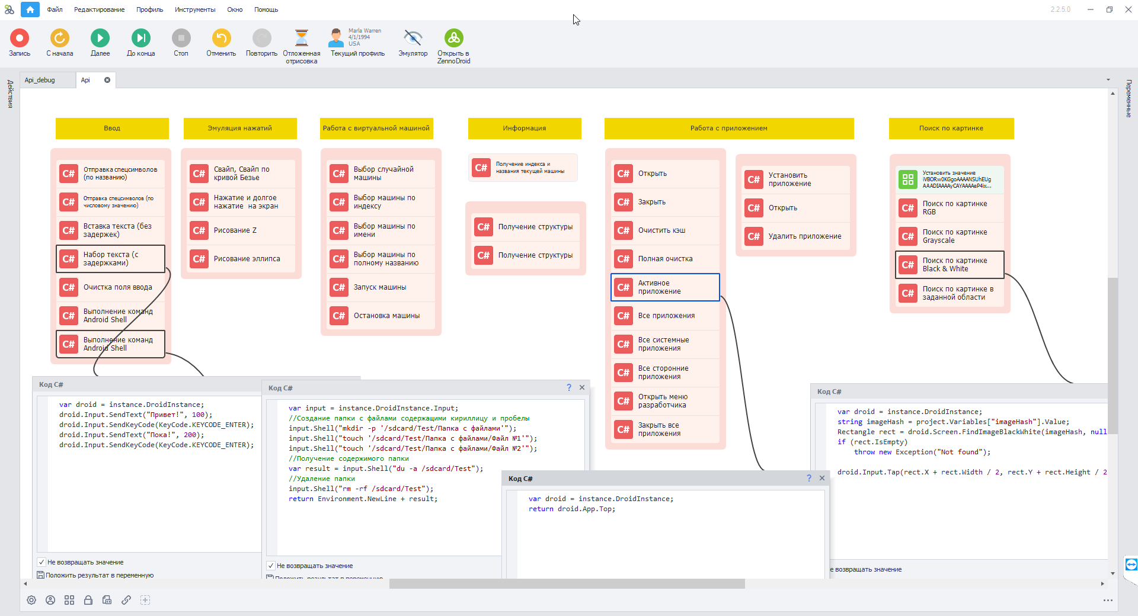Image resolution: width=1138 pixels, height=616 pixels.
Task: Uncheck Не возвращать значение in middle code panel
Action: pyautogui.click(x=271, y=566)
